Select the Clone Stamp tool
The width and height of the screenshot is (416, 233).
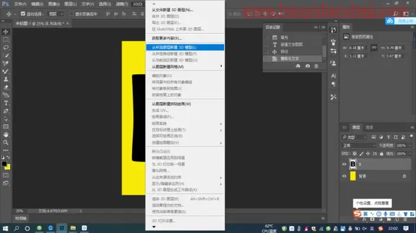5,79
